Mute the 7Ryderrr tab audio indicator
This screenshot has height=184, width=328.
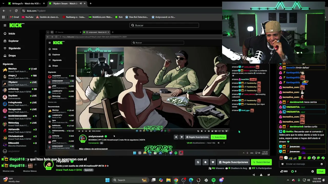[81, 4]
